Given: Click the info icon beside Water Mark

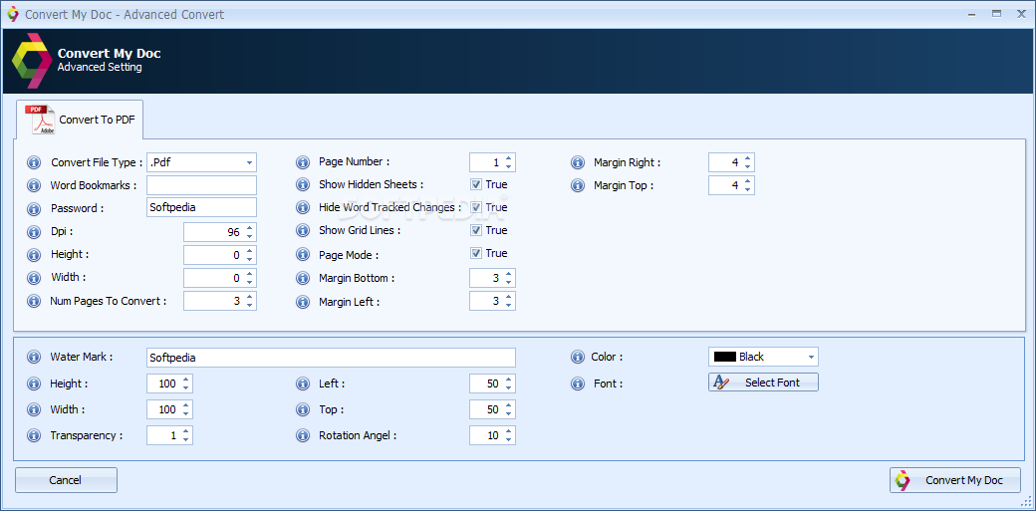Looking at the screenshot, I should (x=34, y=357).
